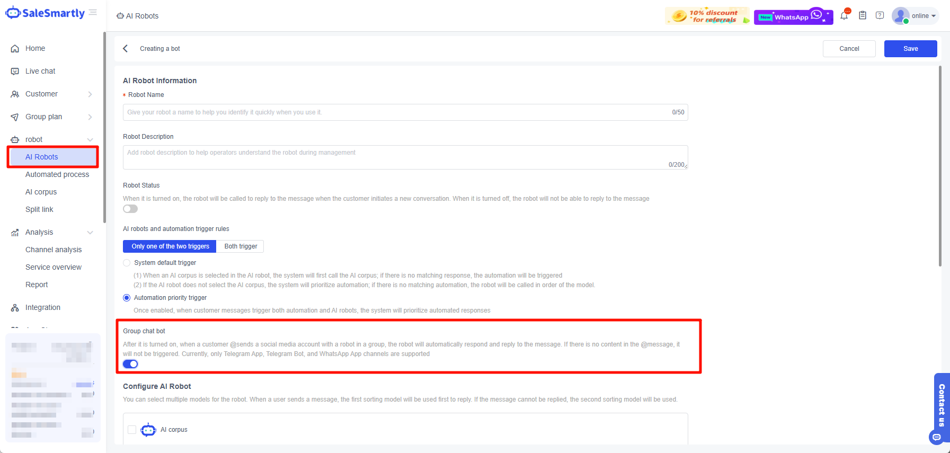Focus the Robot Description text area

pos(405,157)
